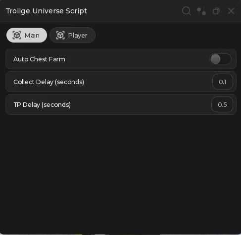Click the Auto Chest Farm row background
Screen dimensions: 241x235
click(x=121, y=59)
